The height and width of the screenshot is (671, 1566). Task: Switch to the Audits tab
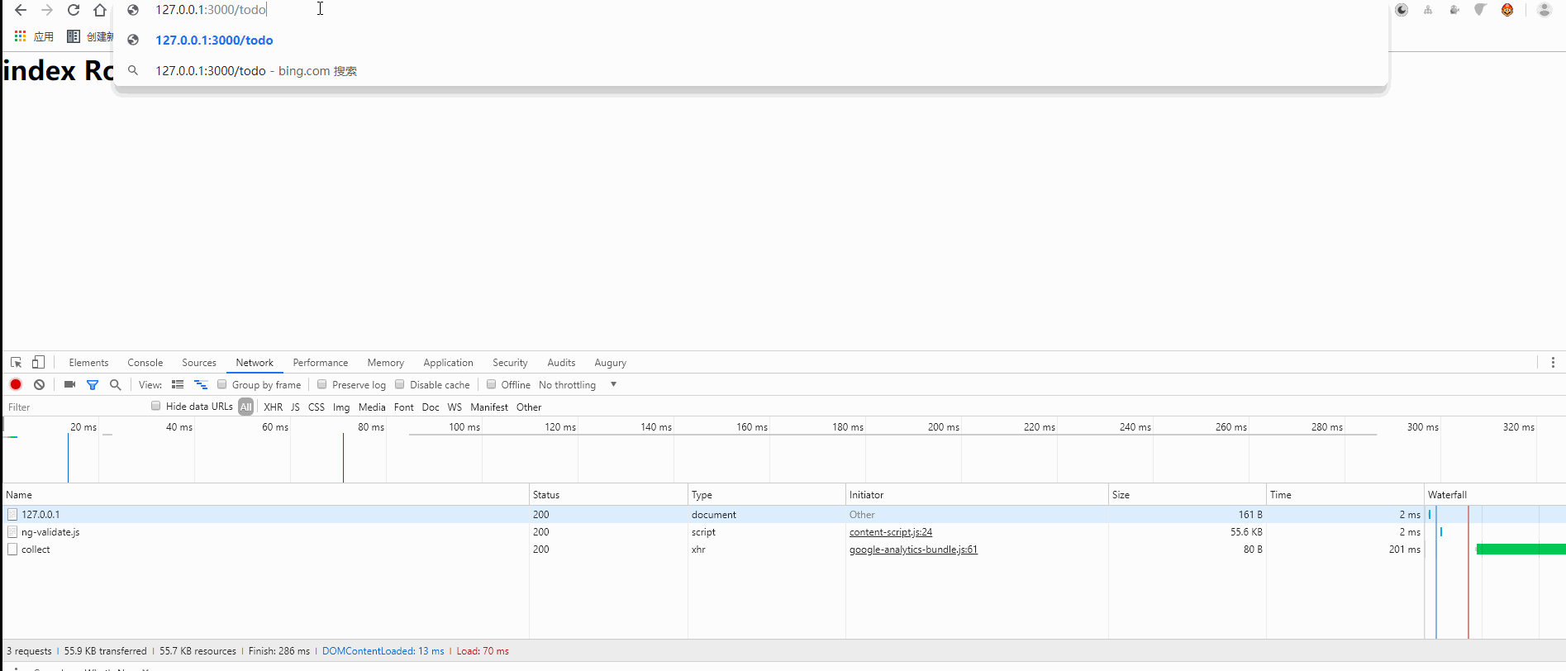pyautogui.click(x=561, y=363)
